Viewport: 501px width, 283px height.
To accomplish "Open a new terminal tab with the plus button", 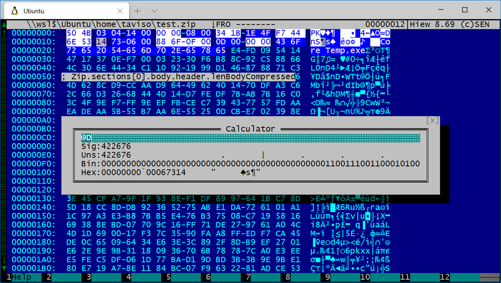I will pyautogui.click(x=138, y=10).
